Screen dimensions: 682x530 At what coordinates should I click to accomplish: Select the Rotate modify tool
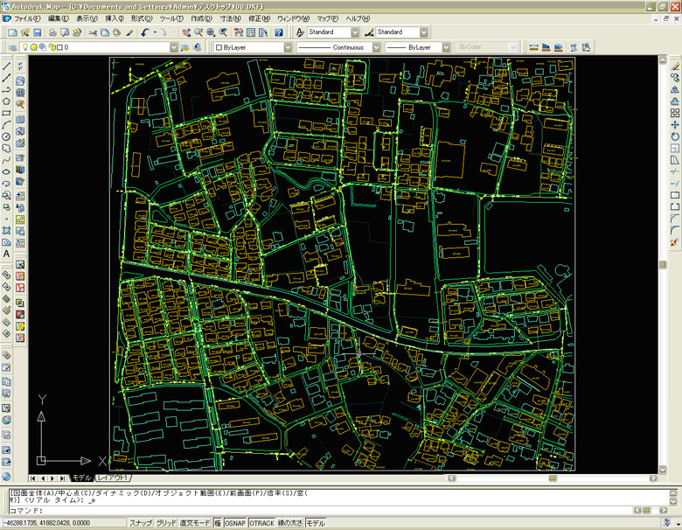[x=675, y=136]
